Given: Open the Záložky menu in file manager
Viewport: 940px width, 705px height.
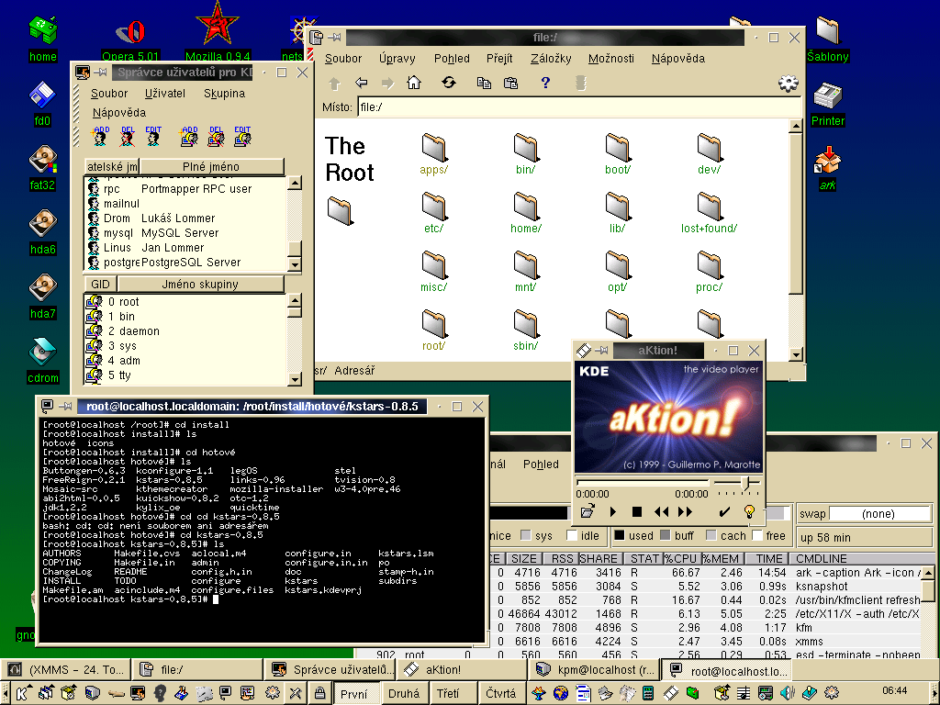Looking at the screenshot, I should [551, 58].
